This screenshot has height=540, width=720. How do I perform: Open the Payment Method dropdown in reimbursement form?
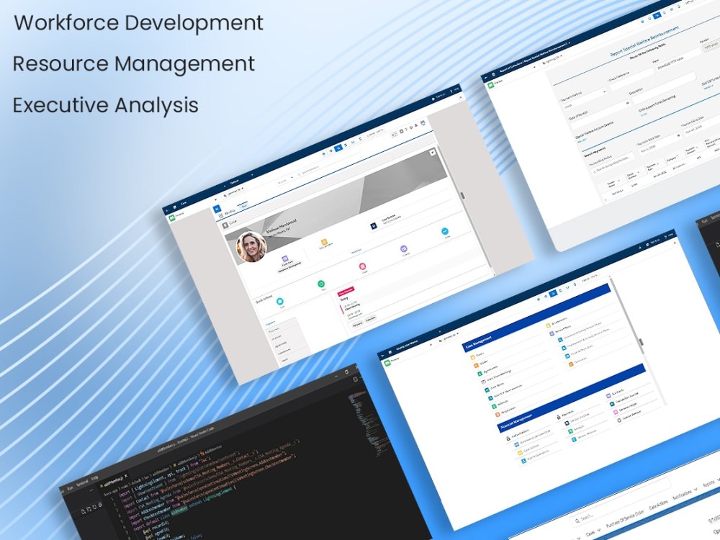click(x=584, y=99)
